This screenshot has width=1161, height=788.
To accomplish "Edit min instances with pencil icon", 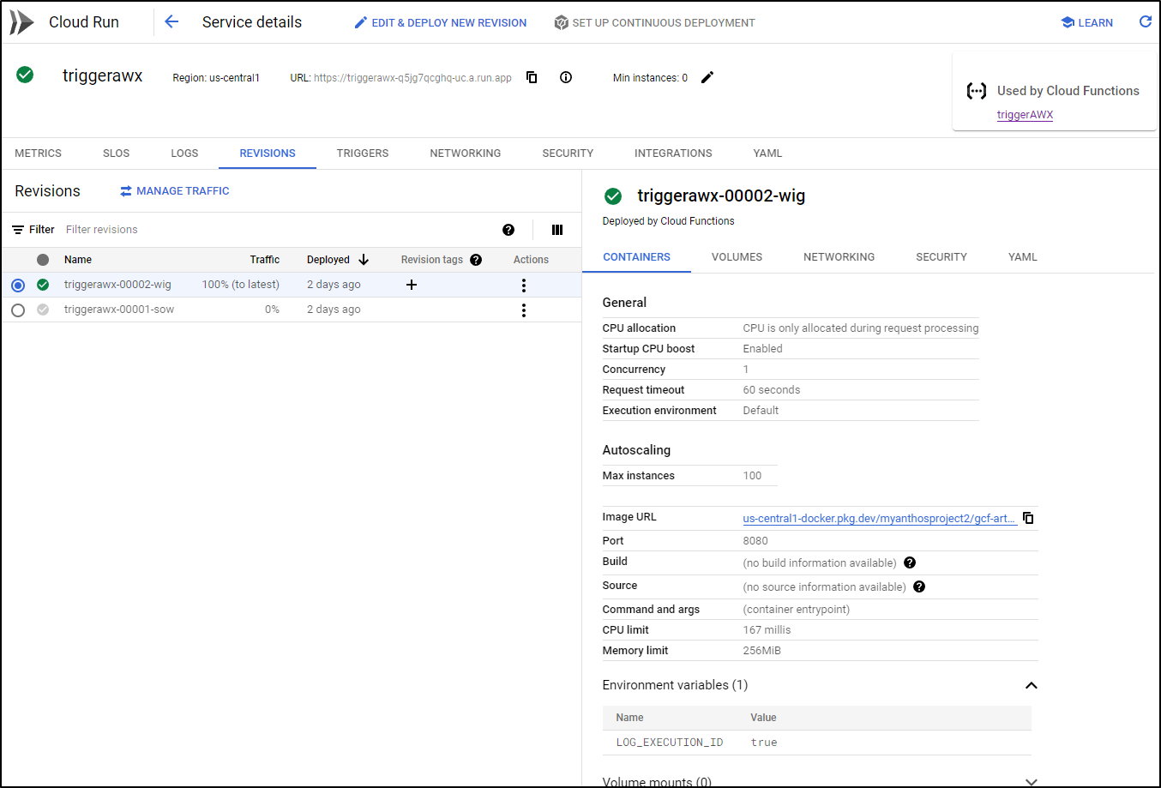I will (707, 77).
